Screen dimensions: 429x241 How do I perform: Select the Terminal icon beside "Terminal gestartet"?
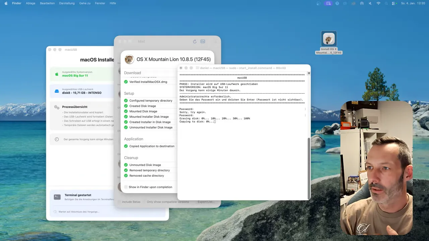(57, 196)
